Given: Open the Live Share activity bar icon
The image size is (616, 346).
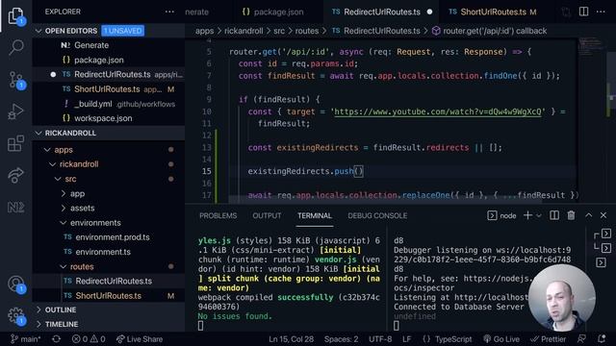Looking at the screenshot, I should pos(15,175).
